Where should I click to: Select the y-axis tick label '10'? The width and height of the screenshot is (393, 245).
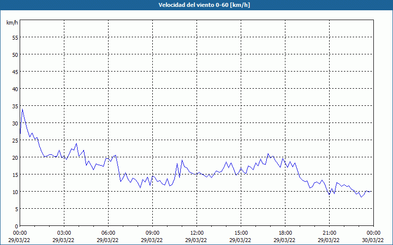pos(15,192)
